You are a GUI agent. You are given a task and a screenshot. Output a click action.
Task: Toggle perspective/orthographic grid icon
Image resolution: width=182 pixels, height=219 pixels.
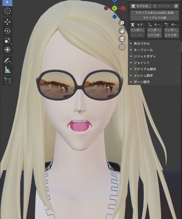[122, 47]
